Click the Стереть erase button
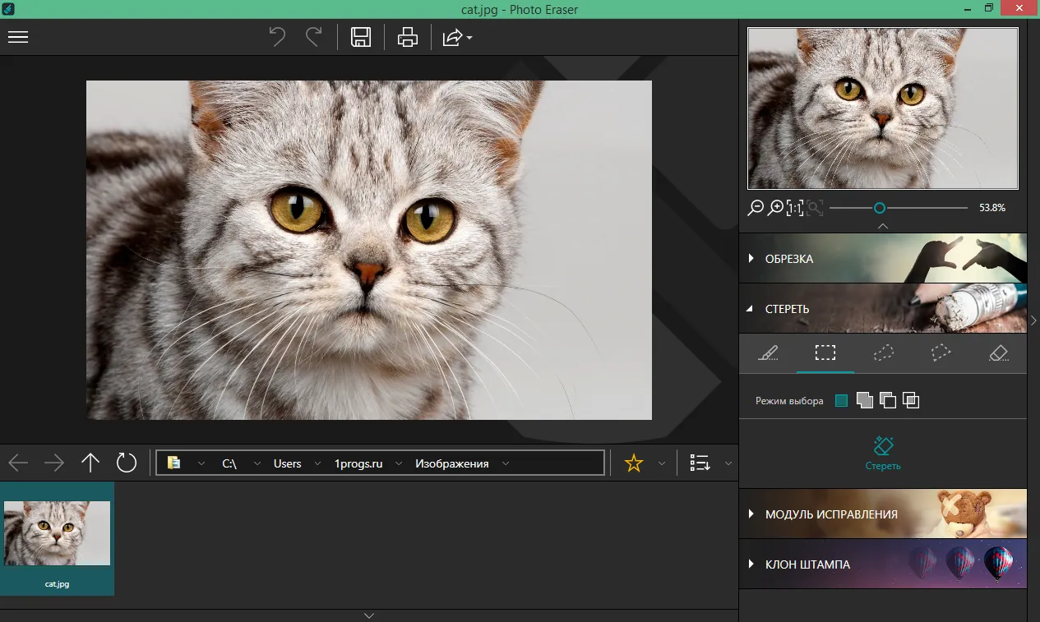Image resolution: width=1040 pixels, height=622 pixels. [x=883, y=453]
